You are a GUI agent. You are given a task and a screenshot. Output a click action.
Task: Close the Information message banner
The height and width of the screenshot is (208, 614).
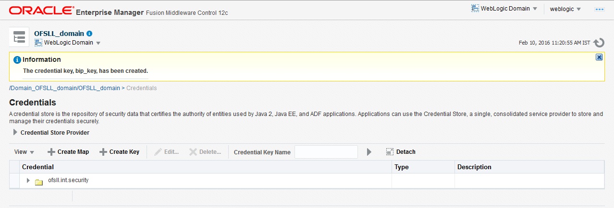pyautogui.click(x=599, y=57)
